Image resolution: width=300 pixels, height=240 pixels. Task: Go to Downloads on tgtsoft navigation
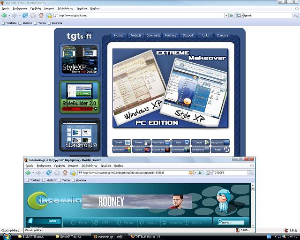pos(153,36)
